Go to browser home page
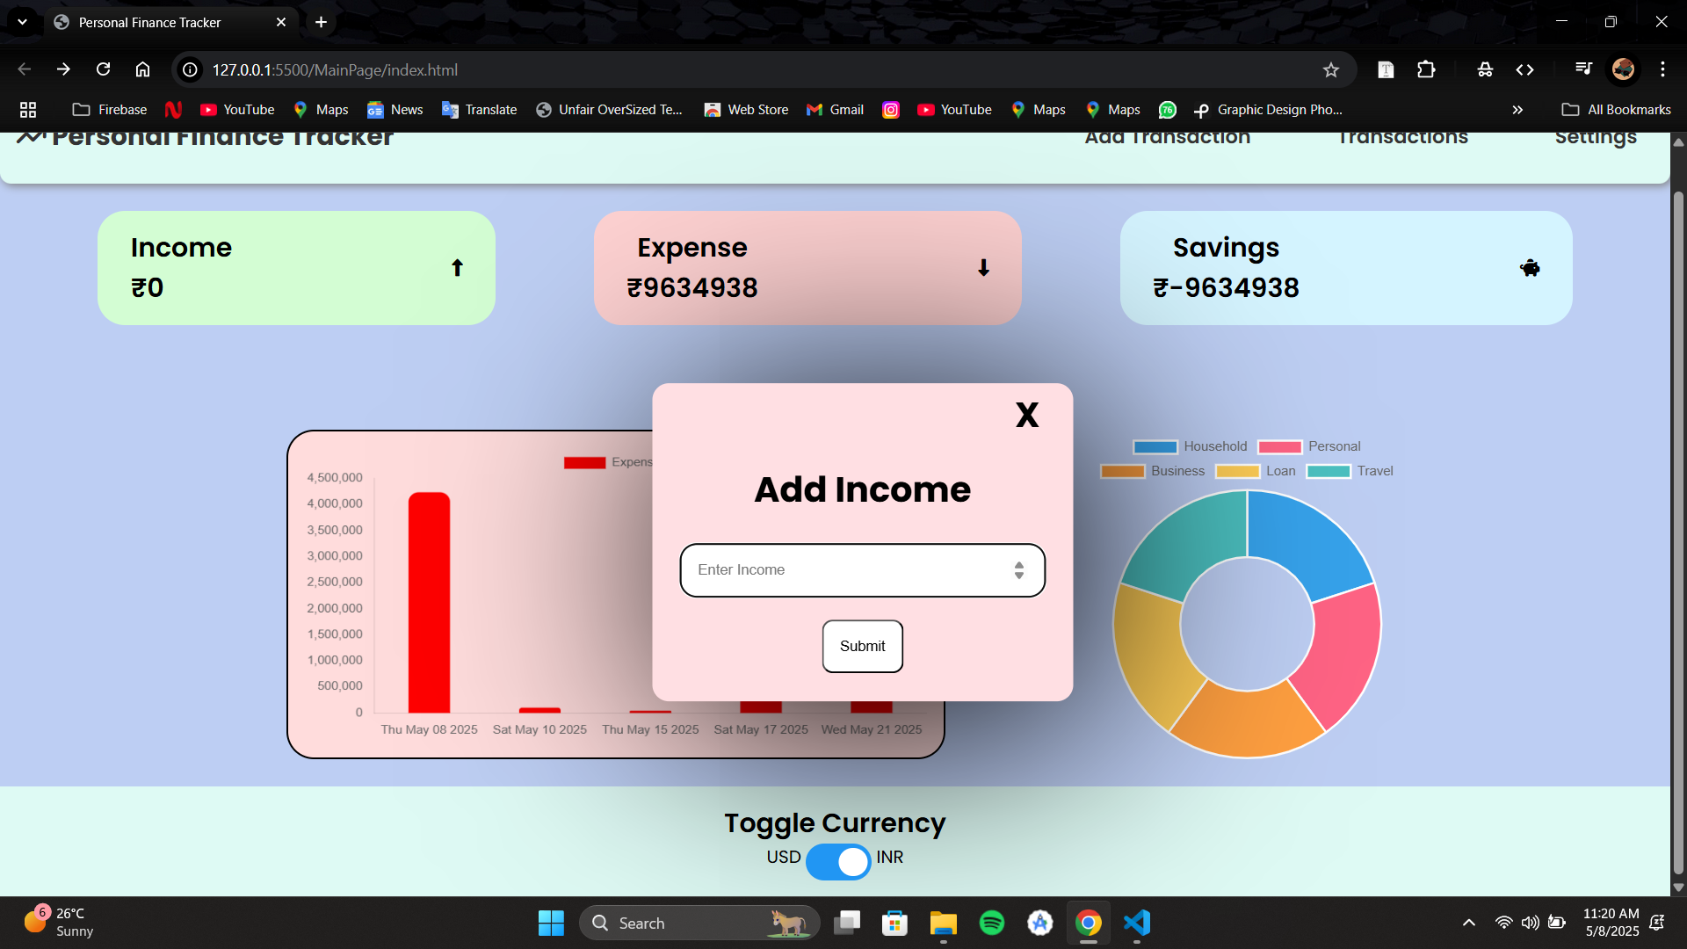The height and width of the screenshot is (949, 1687). (x=142, y=69)
